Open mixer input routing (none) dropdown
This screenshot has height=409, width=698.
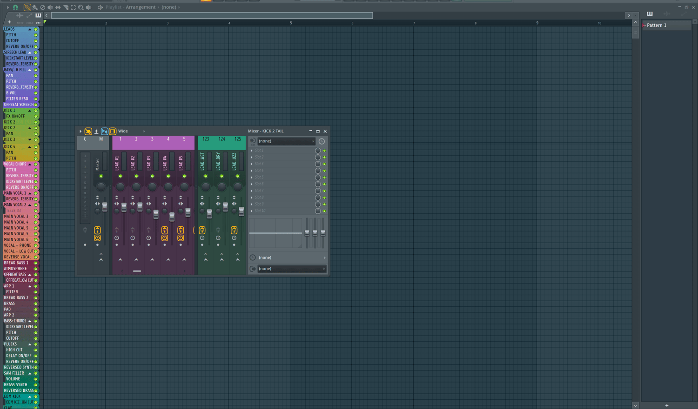[286, 141]
